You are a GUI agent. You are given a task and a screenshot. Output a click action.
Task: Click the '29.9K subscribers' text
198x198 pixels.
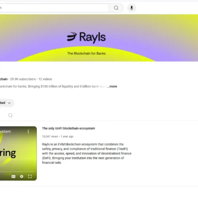click(23, 79)
